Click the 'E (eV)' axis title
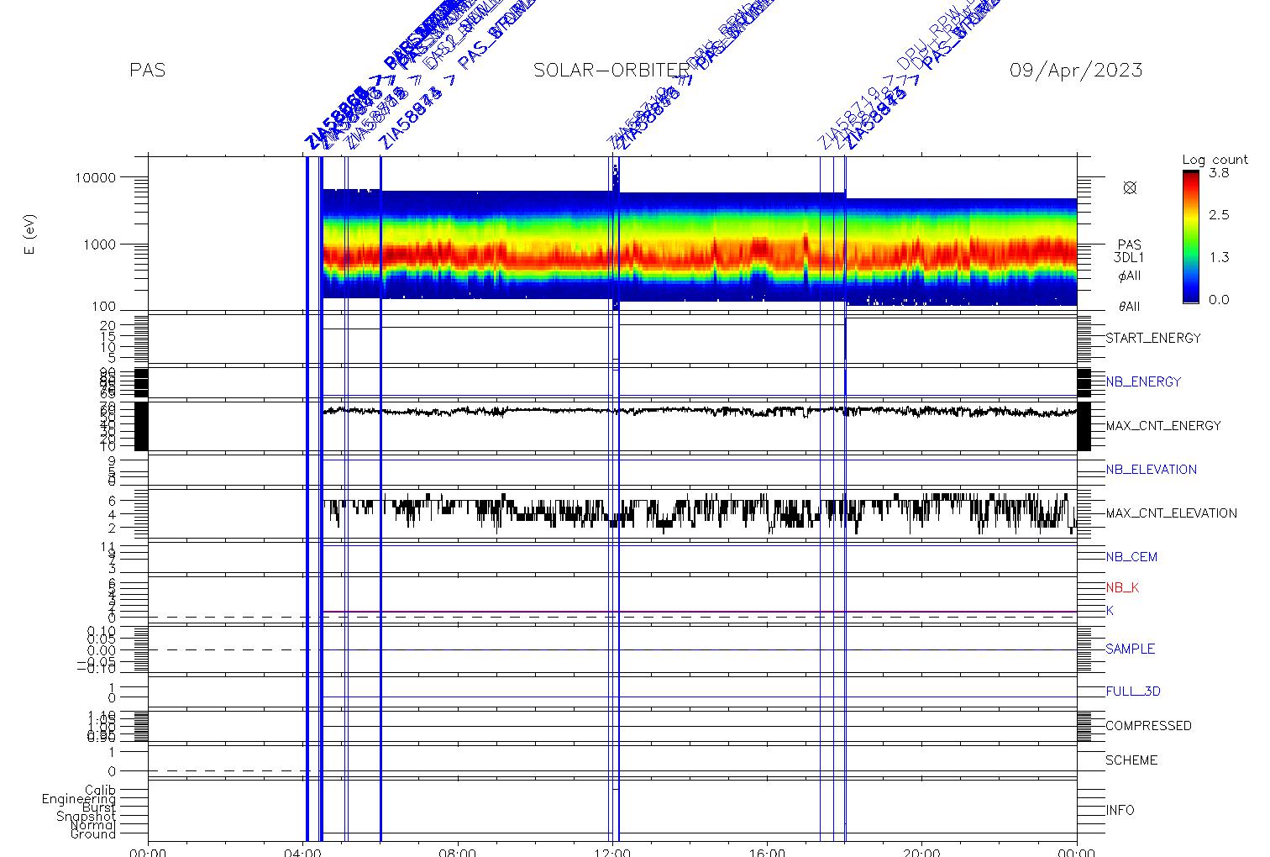1270x857 pixels. [30, 235]
